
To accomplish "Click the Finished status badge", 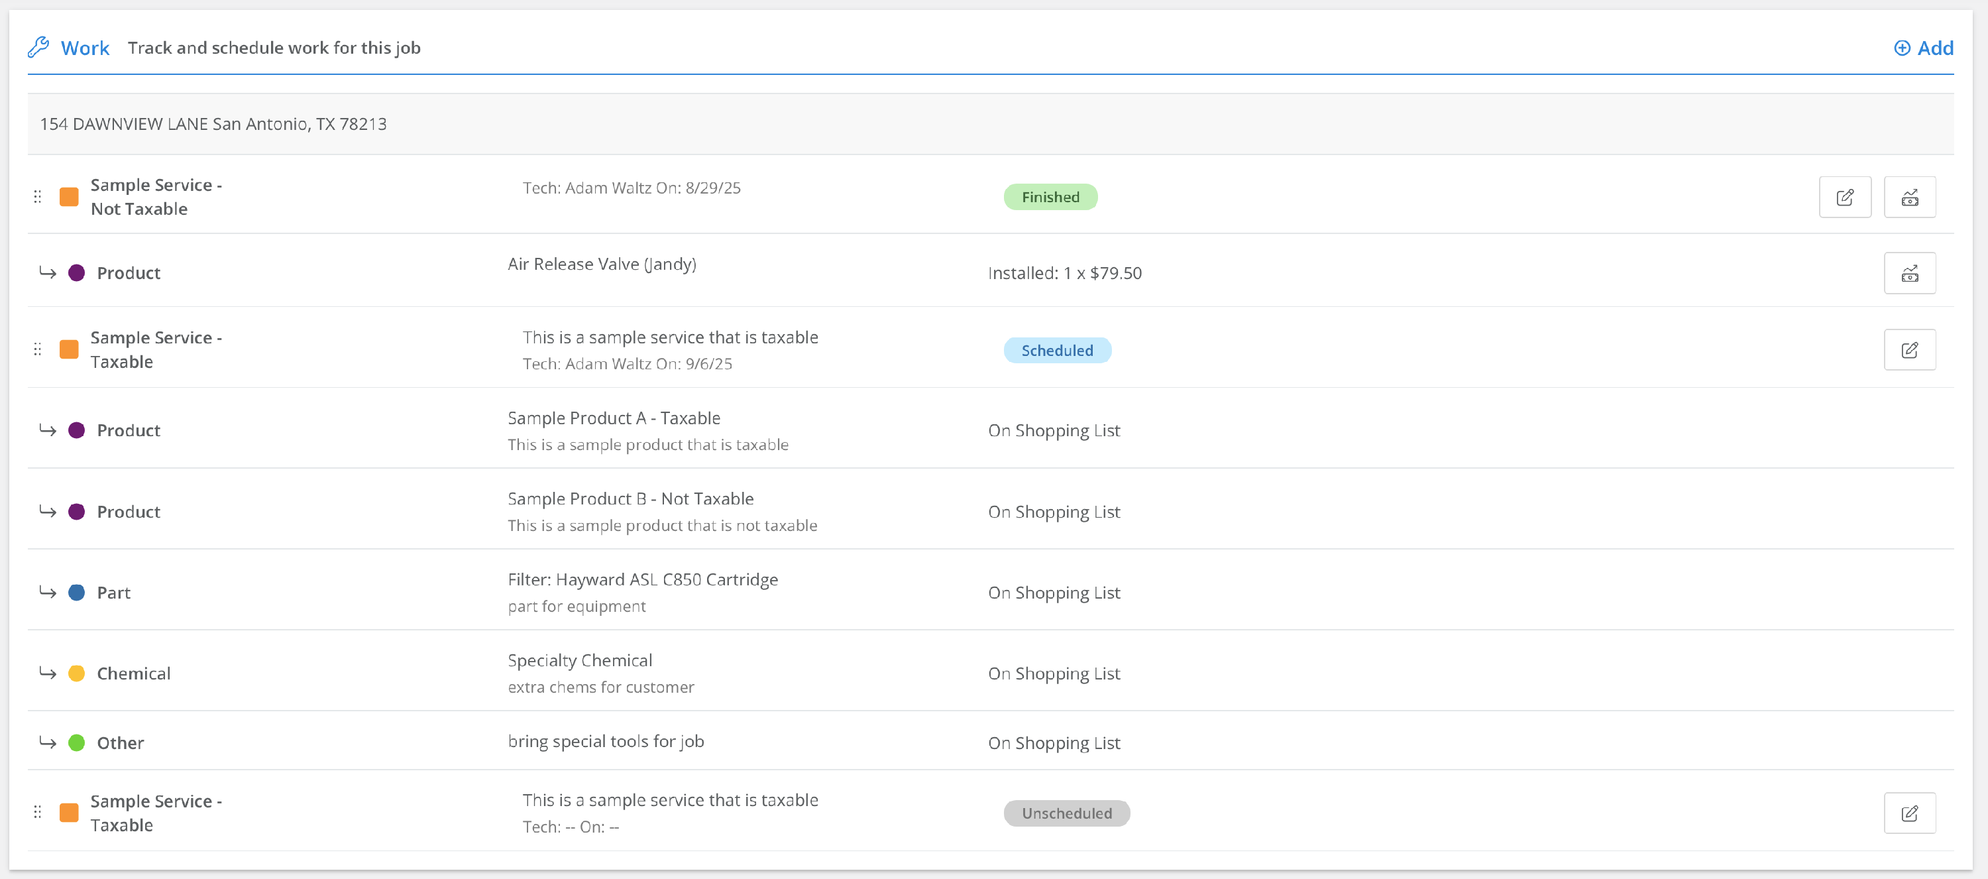I will click(1050, 197).
